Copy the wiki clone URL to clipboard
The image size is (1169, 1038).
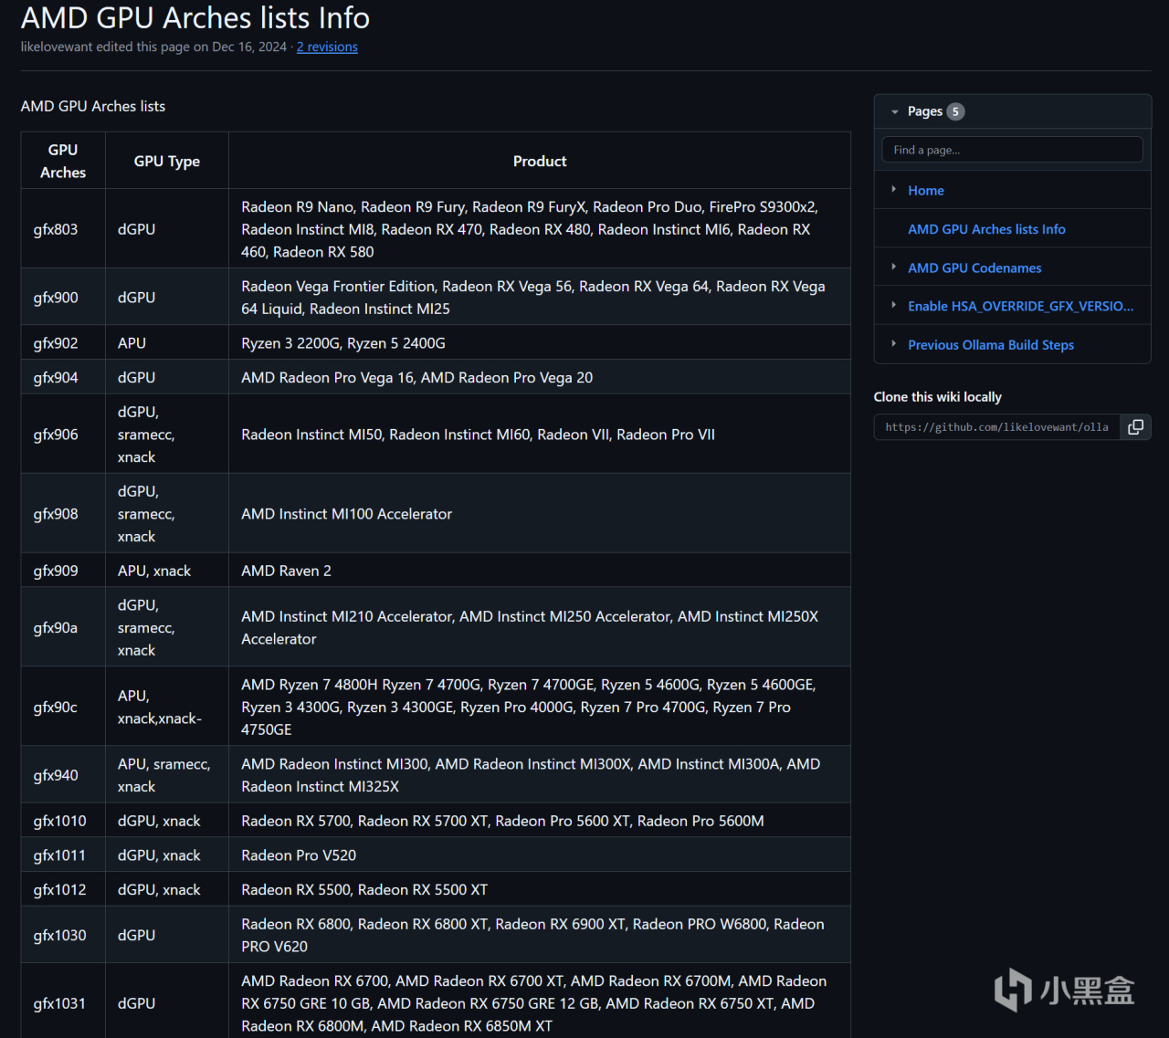(1135, 427)
